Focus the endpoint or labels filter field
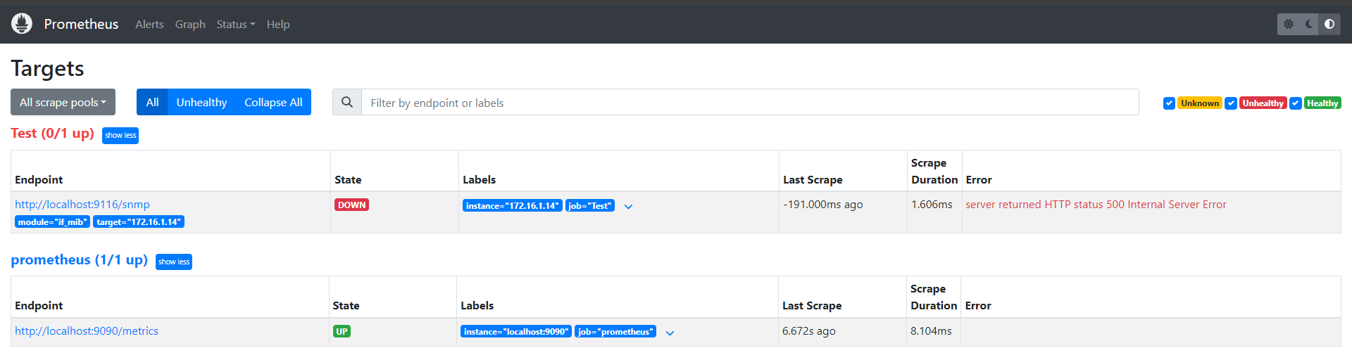 [x=749, y=103]
